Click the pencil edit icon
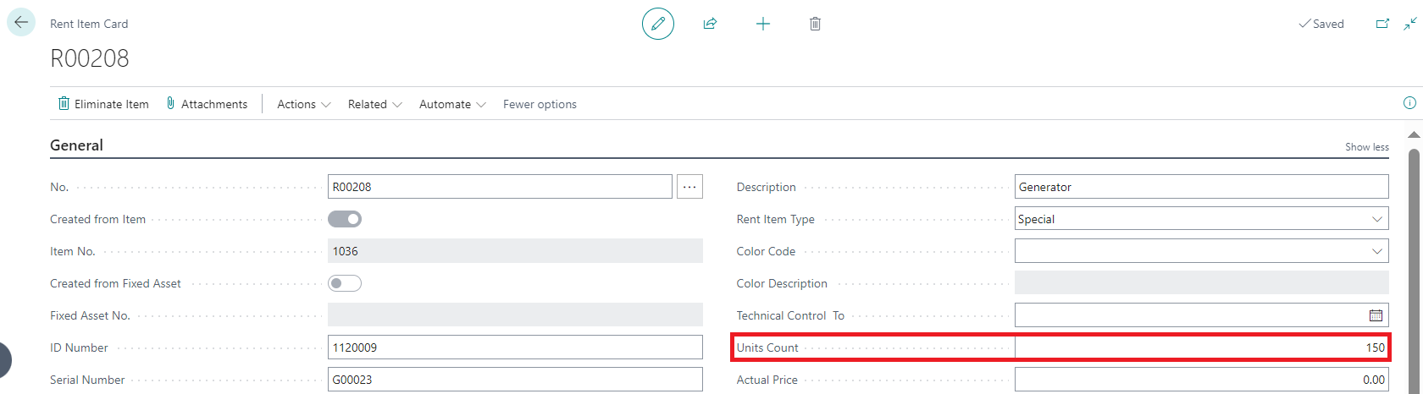Viewport: 1423px width, 394px height. [658, 24]
